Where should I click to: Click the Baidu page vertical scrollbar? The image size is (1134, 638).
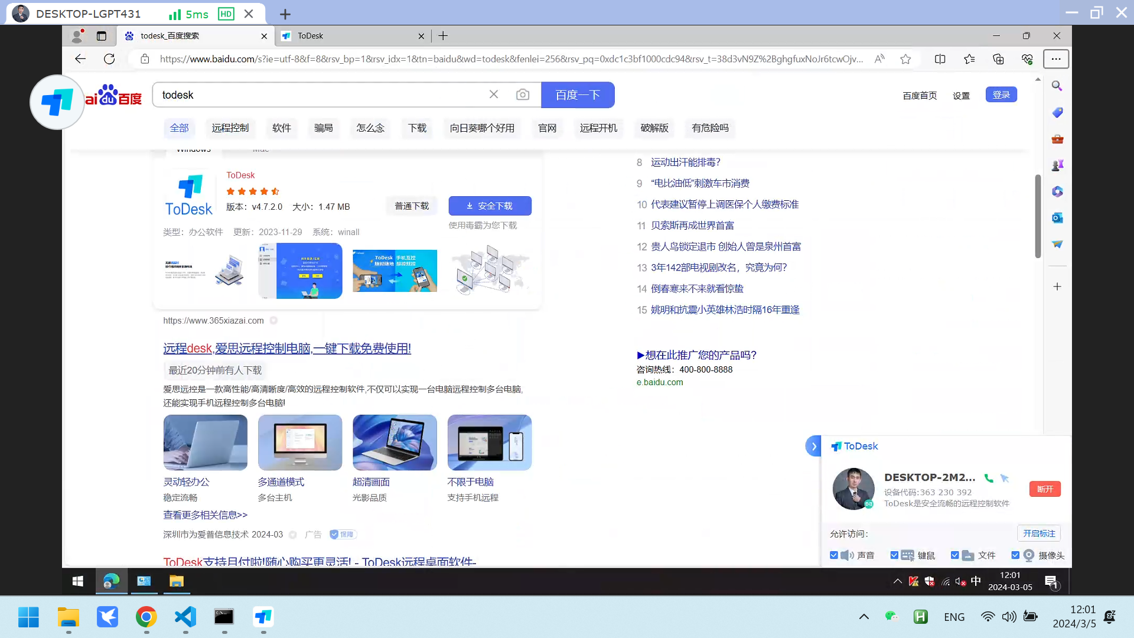[x=1038, y=216]
